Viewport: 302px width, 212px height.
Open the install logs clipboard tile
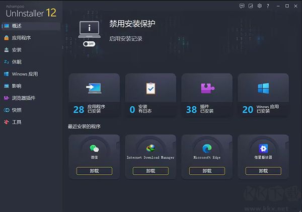150,95
